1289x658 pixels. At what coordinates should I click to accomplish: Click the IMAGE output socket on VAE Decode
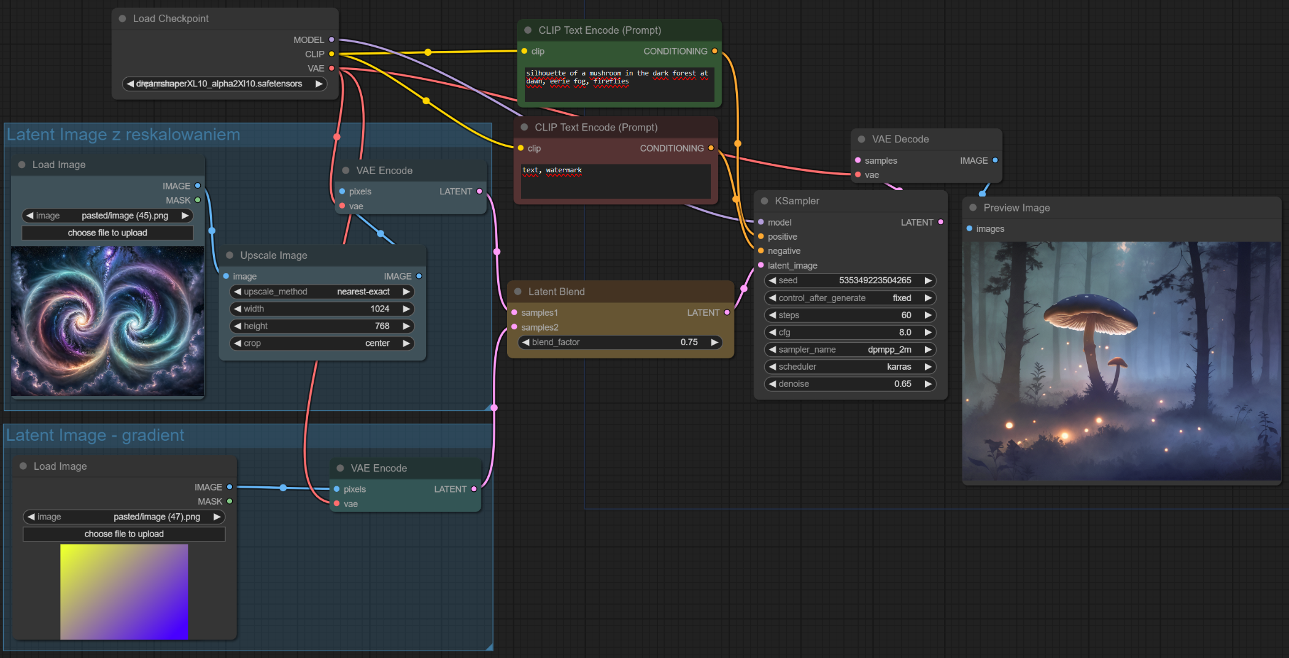pos(995,161)
